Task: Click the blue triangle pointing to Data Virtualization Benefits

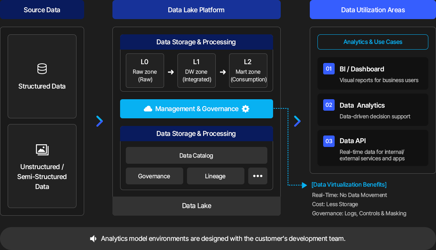Action: (x=304, y=185)
